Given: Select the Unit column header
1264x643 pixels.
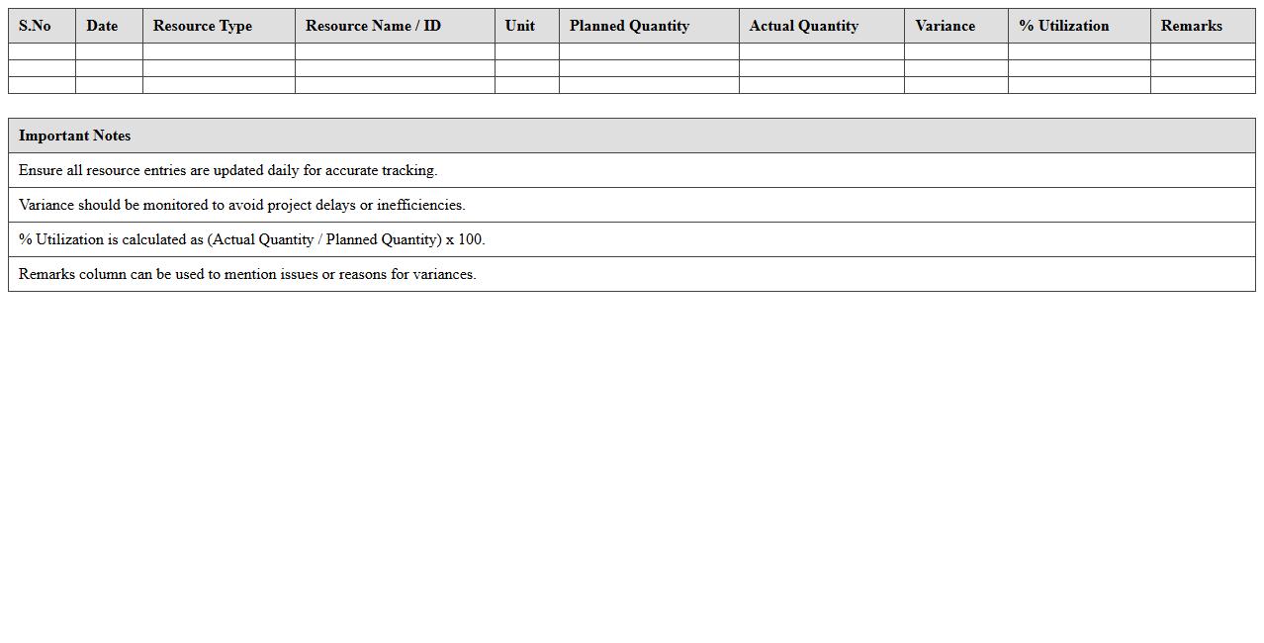Looking at the screenshot, I should point(520,26).
